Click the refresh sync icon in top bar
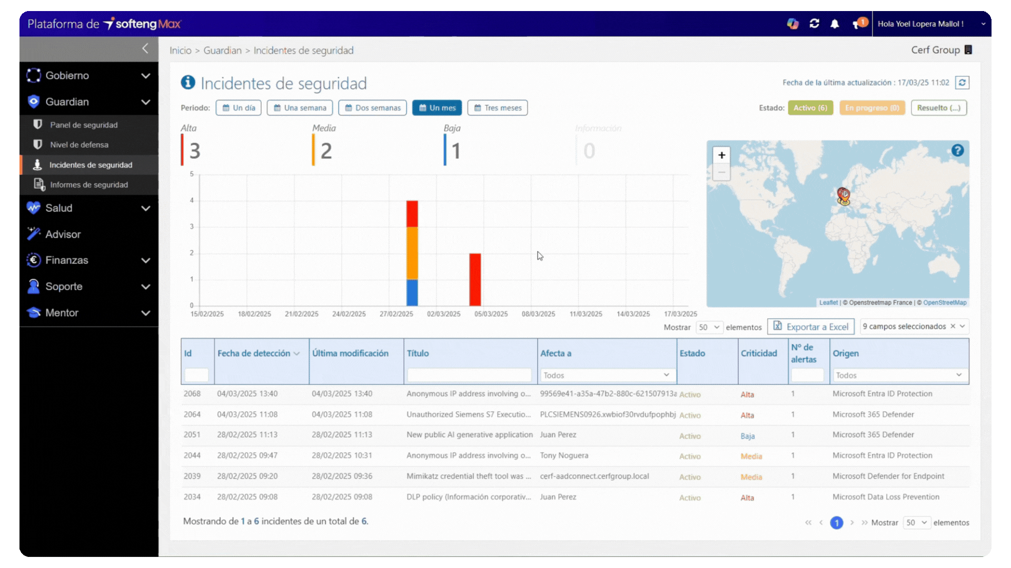Viewport: 1011px width, 568px height. coord(814,24)
